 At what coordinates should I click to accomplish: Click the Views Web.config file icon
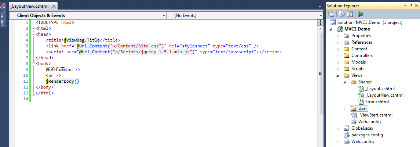[354, 122]
